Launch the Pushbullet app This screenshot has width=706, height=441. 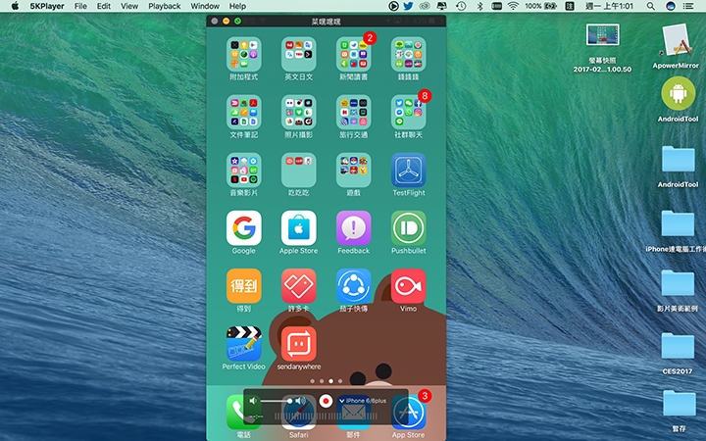(x=408, y=228)
